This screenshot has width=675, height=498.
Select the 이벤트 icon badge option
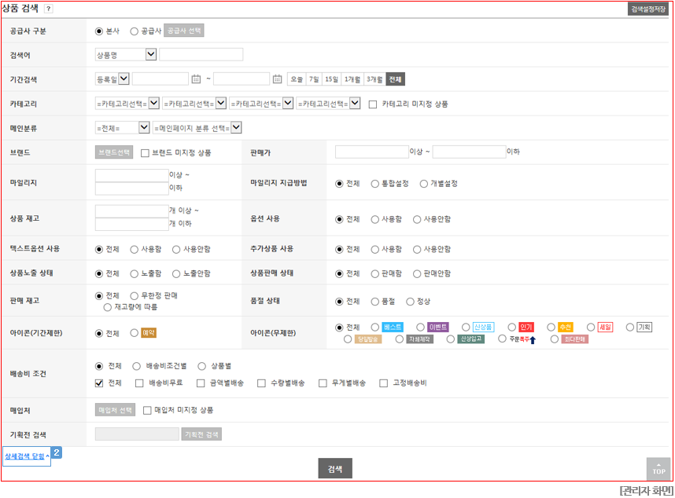(x=420, y=328)
